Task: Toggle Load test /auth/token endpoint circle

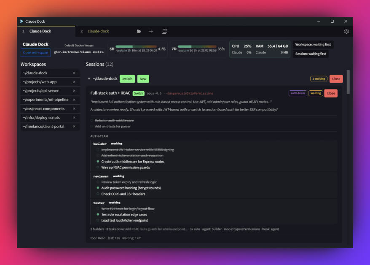Action: (x=98, y=220)
